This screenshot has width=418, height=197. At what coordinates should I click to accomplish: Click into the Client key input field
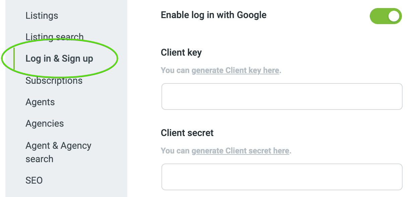282,96
